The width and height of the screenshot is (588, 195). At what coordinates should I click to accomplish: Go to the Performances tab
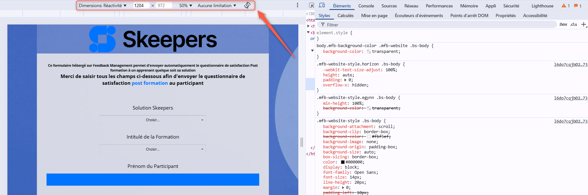pos(439,6)
